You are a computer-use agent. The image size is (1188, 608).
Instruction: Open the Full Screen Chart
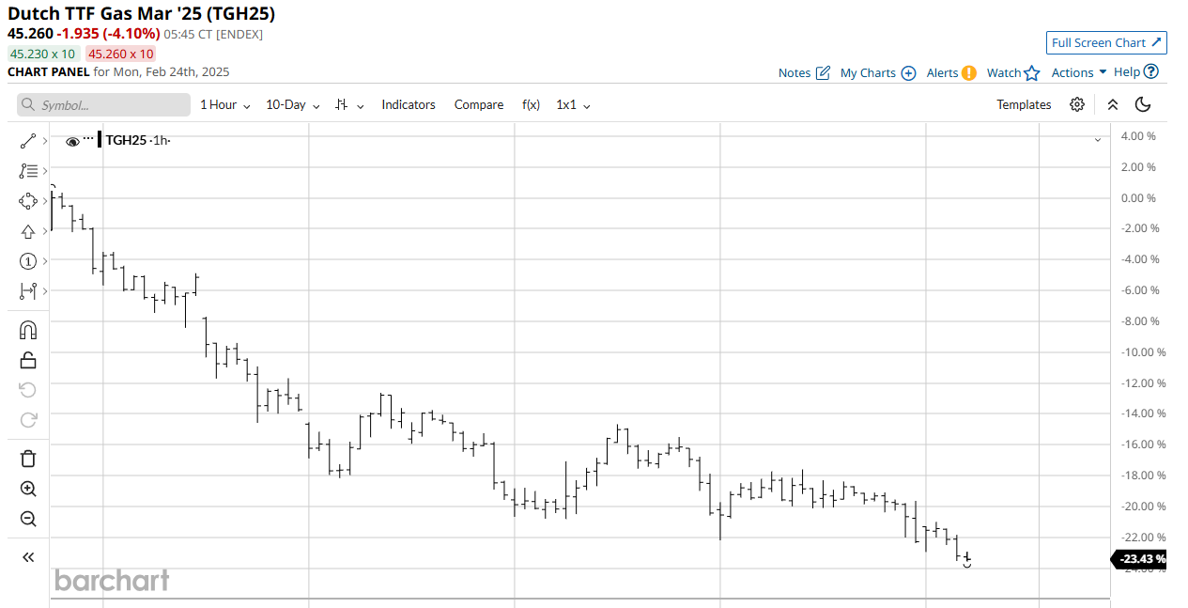(x=1106, y=42)
